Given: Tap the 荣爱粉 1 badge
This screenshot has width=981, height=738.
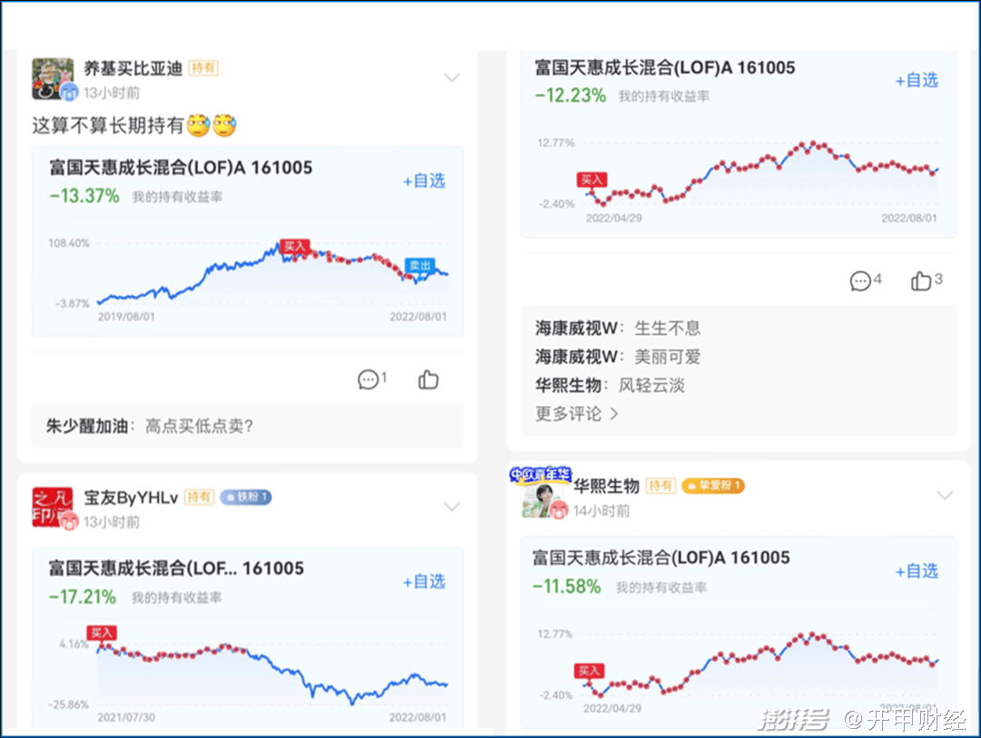Looking at the screenshot, I should tap(713, 486).
